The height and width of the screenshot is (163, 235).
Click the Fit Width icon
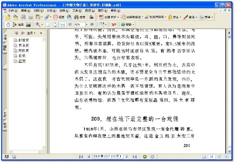pyautogui.click(x=63, y=25)
